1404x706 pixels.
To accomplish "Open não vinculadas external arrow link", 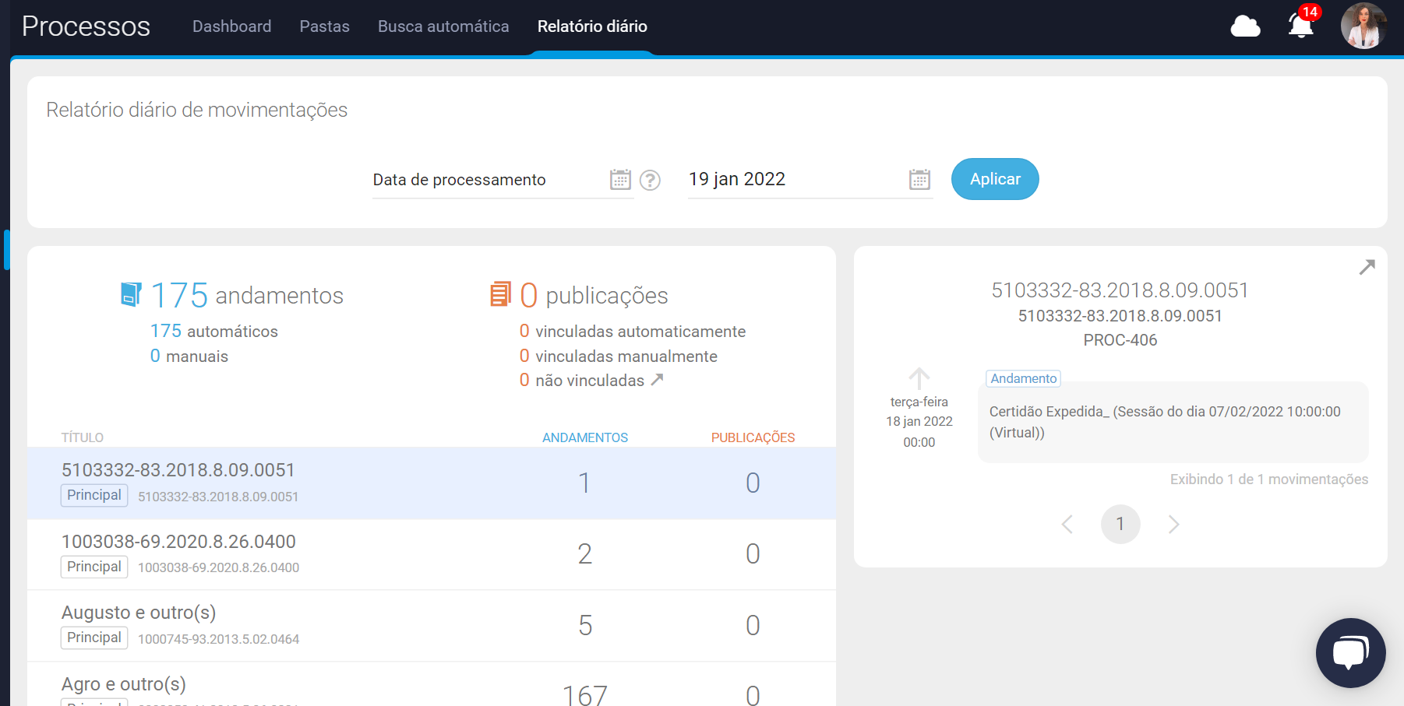I will 657,380.
